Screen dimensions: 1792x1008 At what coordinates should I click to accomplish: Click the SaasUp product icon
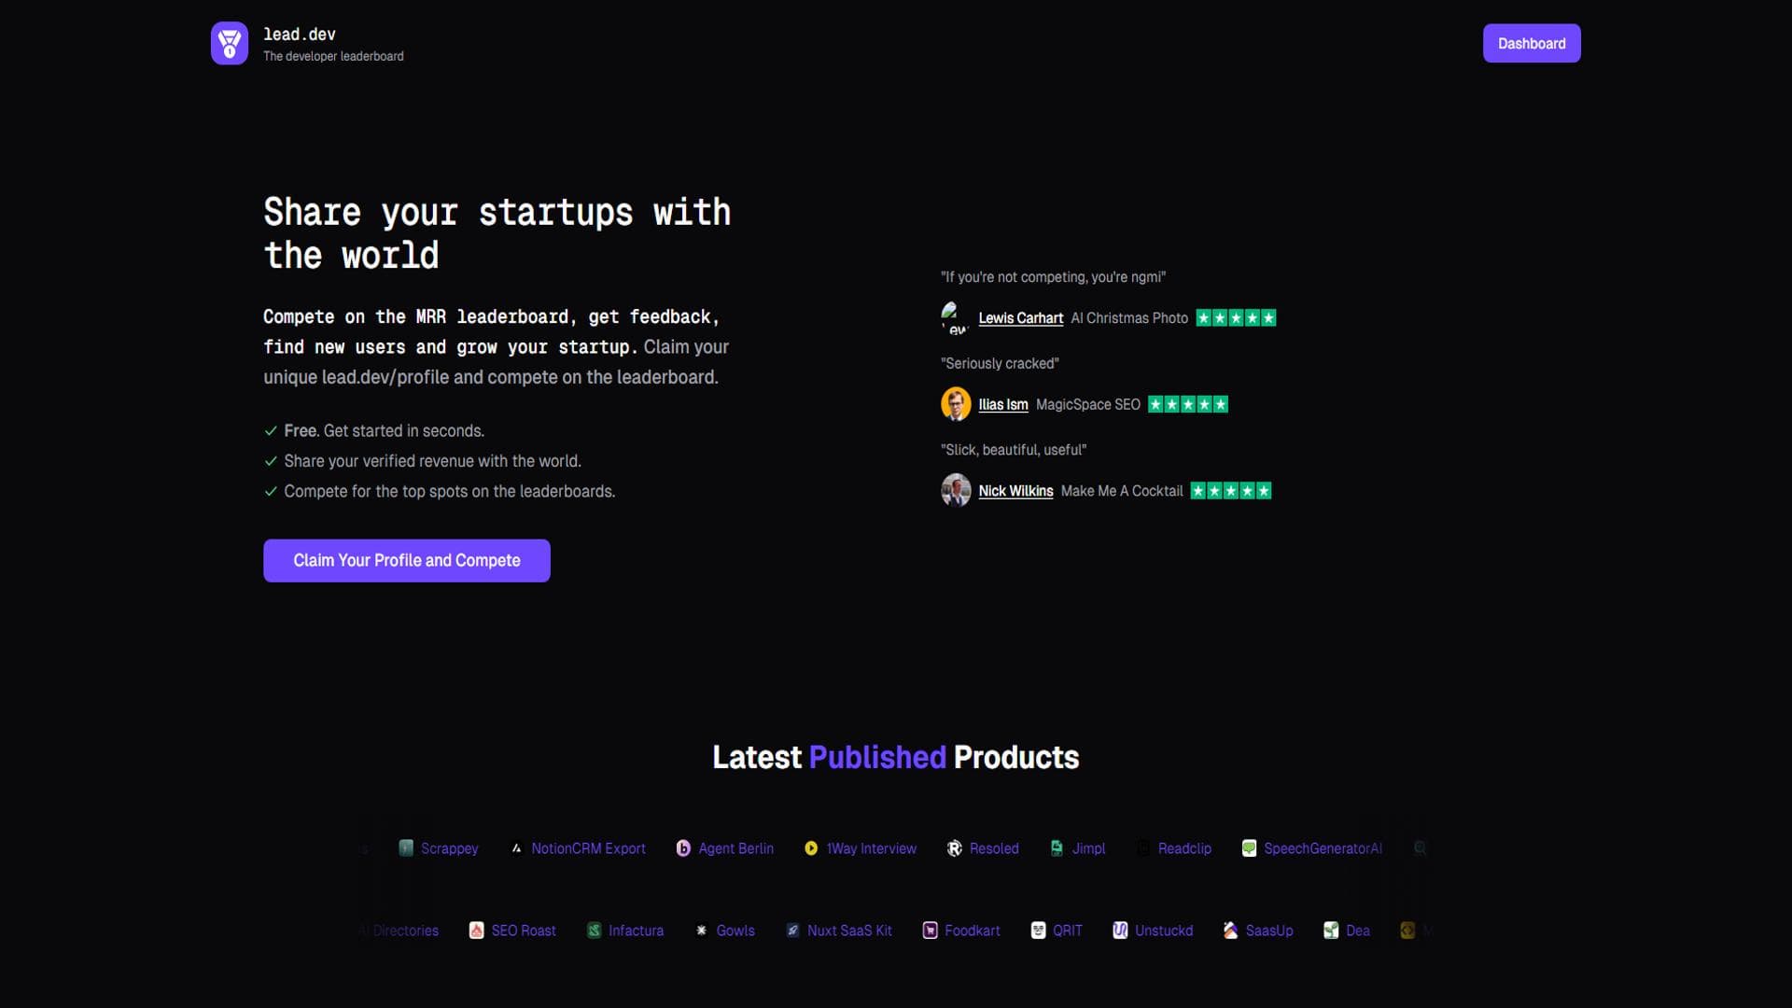(1230, 931)
